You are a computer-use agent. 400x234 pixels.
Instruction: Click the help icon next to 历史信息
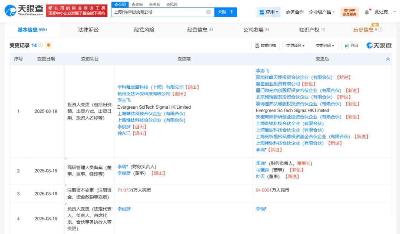[x=380, y=30]
